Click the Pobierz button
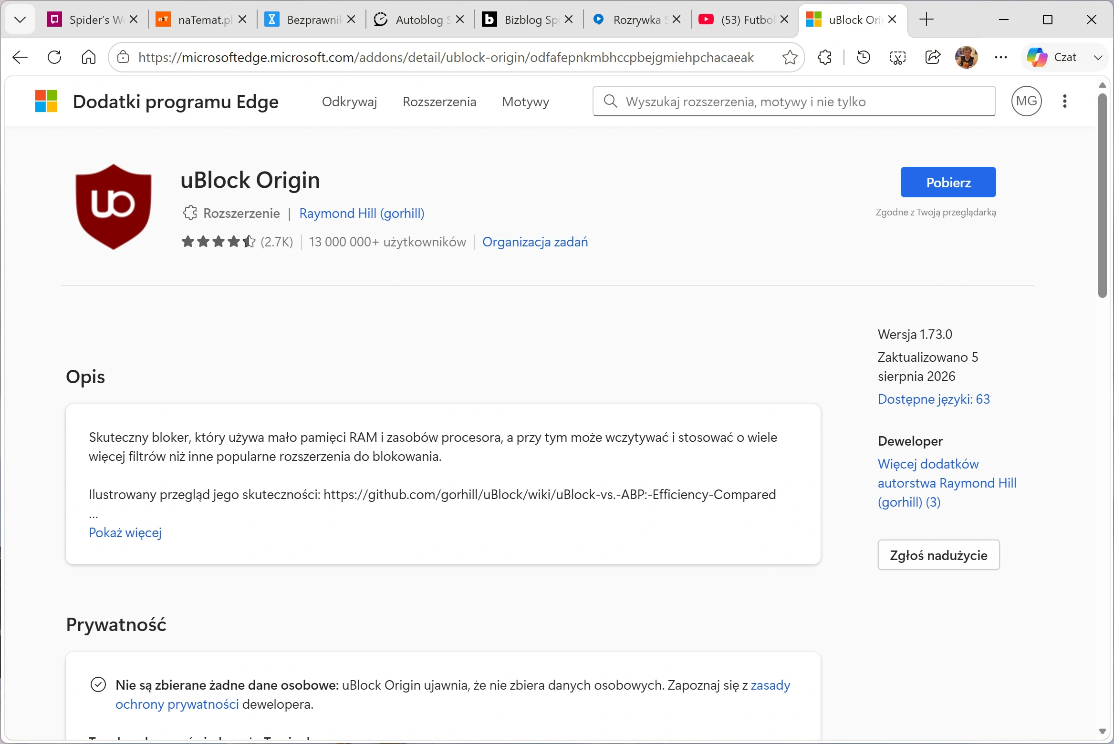Viewport: 1114px width, 744px height. (948, 182)
